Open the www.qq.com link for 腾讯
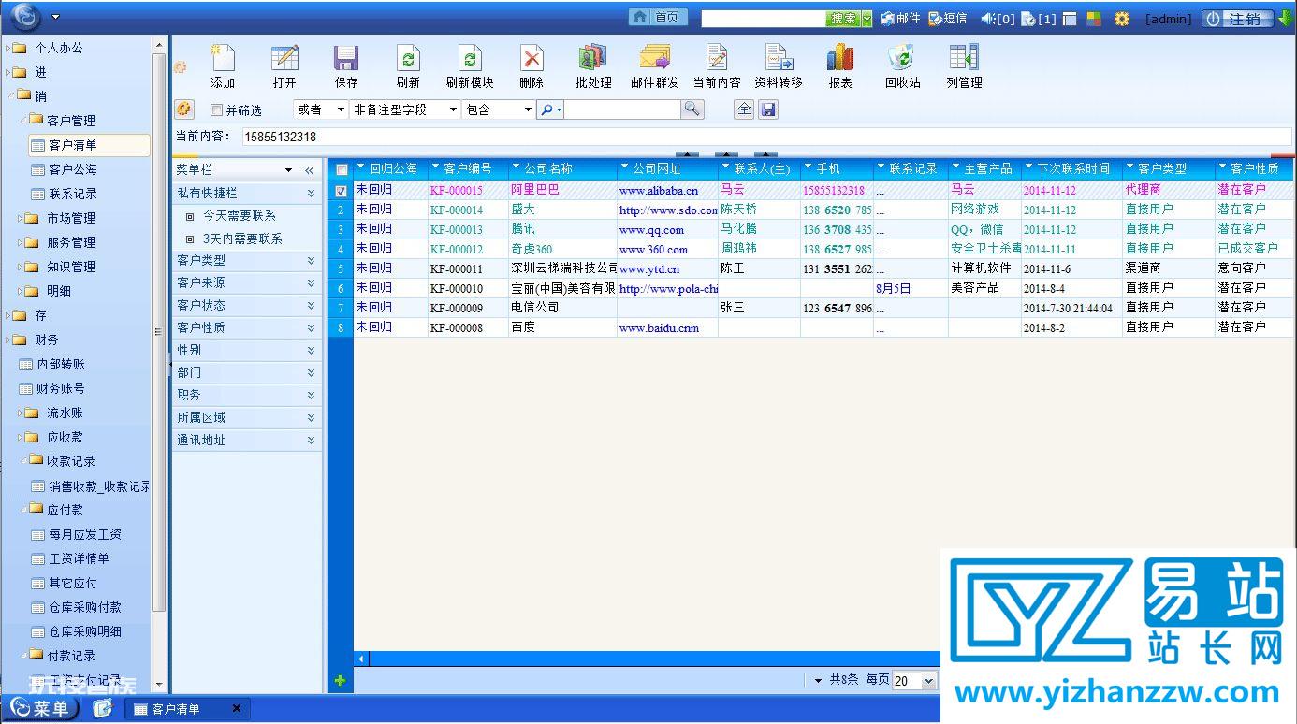Viewport: 1297px width, 724px height. pos(651,230)
